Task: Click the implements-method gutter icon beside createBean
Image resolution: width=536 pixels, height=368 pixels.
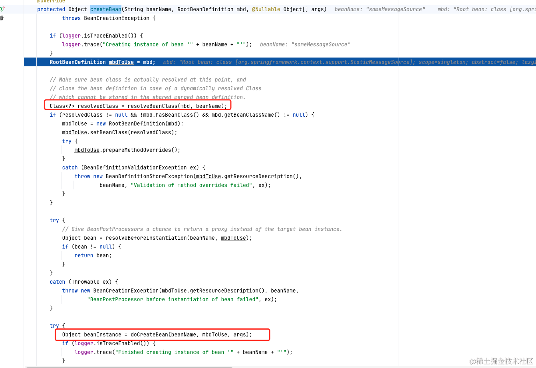Action: [2, 9]
